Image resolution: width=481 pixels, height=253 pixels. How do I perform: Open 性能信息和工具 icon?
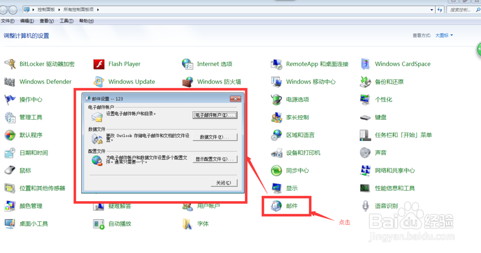point(365,188)
